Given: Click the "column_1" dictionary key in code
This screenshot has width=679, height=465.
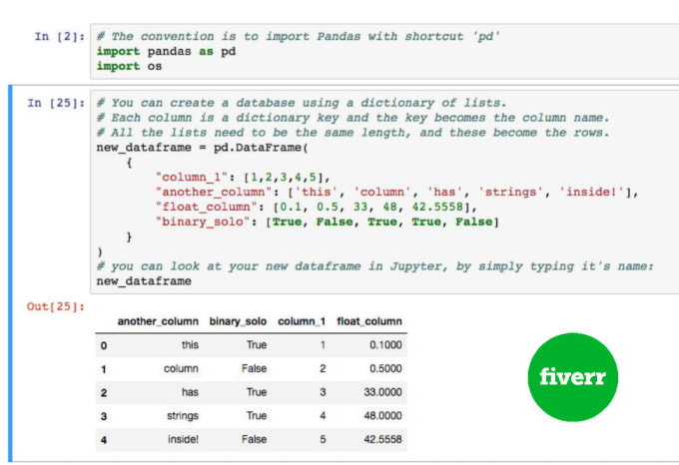Looking at the screenshot, I should 192,178.
